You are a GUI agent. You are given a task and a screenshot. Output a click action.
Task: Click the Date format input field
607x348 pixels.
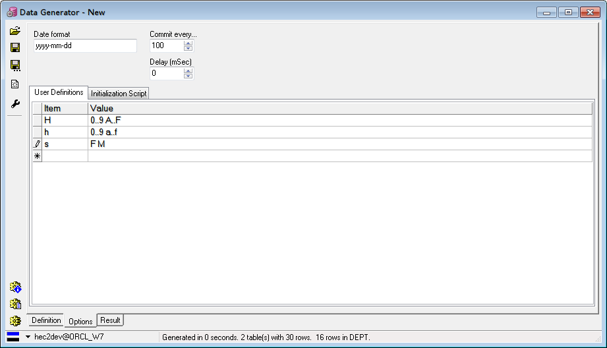point(85,45)
